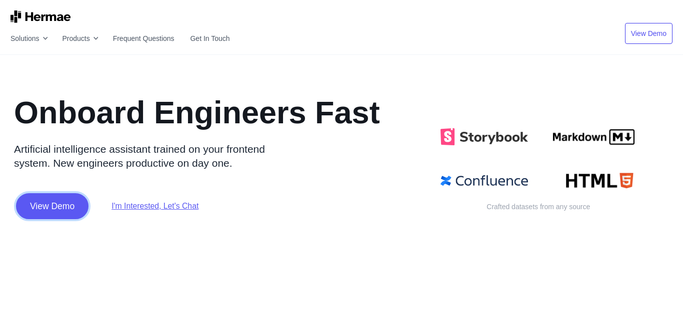Click the outlined View Demo header button
This screenshot has height=314, width=683.
tap(648, 33)
